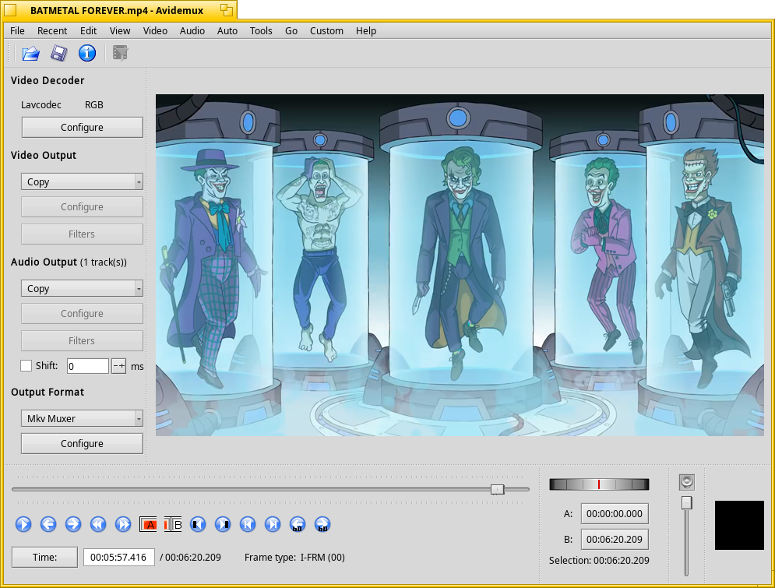
Task: Open the Auto menu
Action: coord(227,30)
